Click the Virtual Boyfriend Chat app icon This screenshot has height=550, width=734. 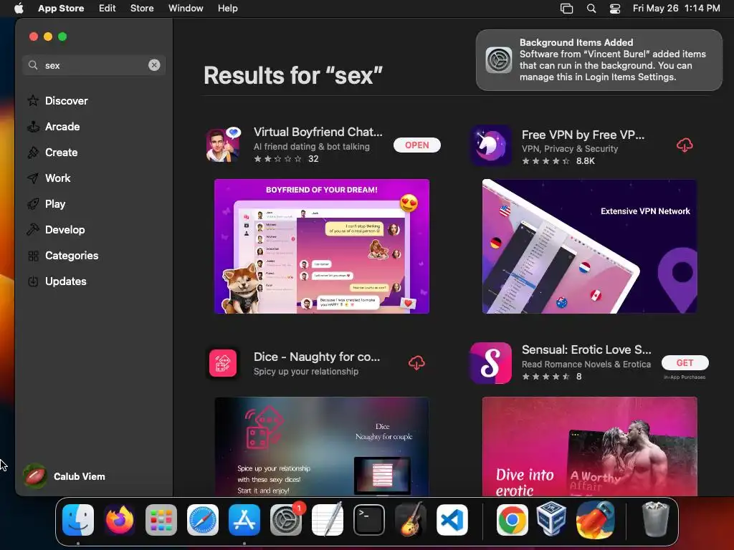[x=224, y=145]
